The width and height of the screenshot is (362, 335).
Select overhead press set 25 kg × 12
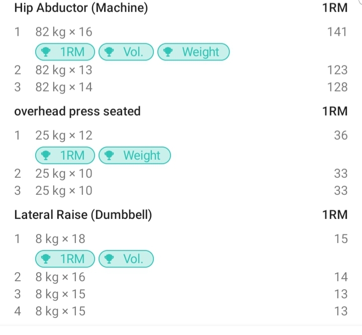point(64,136)
